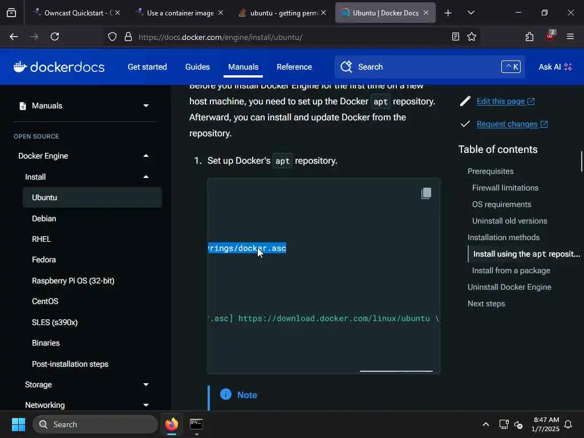Image resolution: width=584 pixels, height=438 pixels.
Task: Switch to the Owncast Quickstart tab
Action: click(x=76, y=13)
